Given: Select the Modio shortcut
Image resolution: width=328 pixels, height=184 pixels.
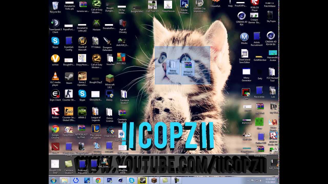Looking at the screenshot, I should click(x=244, y=39).
